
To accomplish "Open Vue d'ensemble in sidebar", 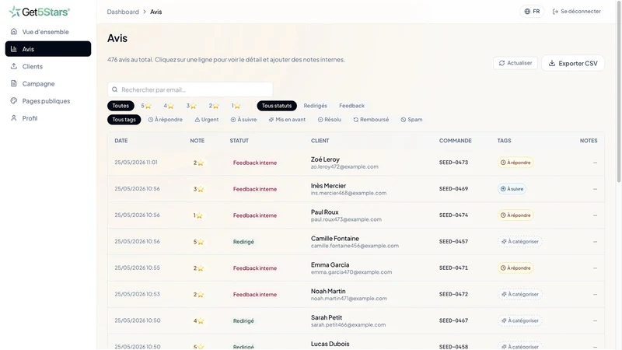I will (48, 32).
